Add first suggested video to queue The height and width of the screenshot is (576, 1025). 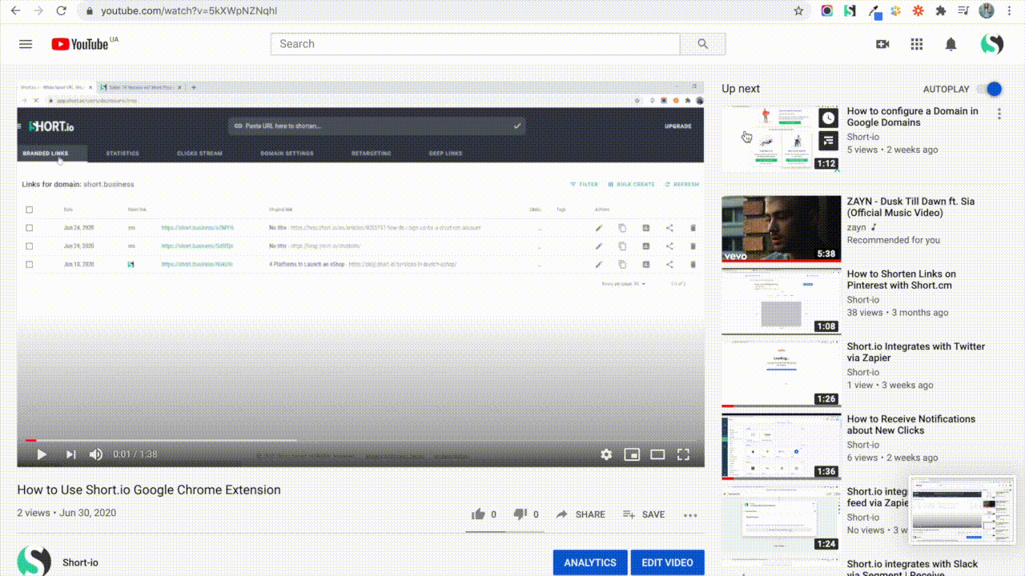828,141
